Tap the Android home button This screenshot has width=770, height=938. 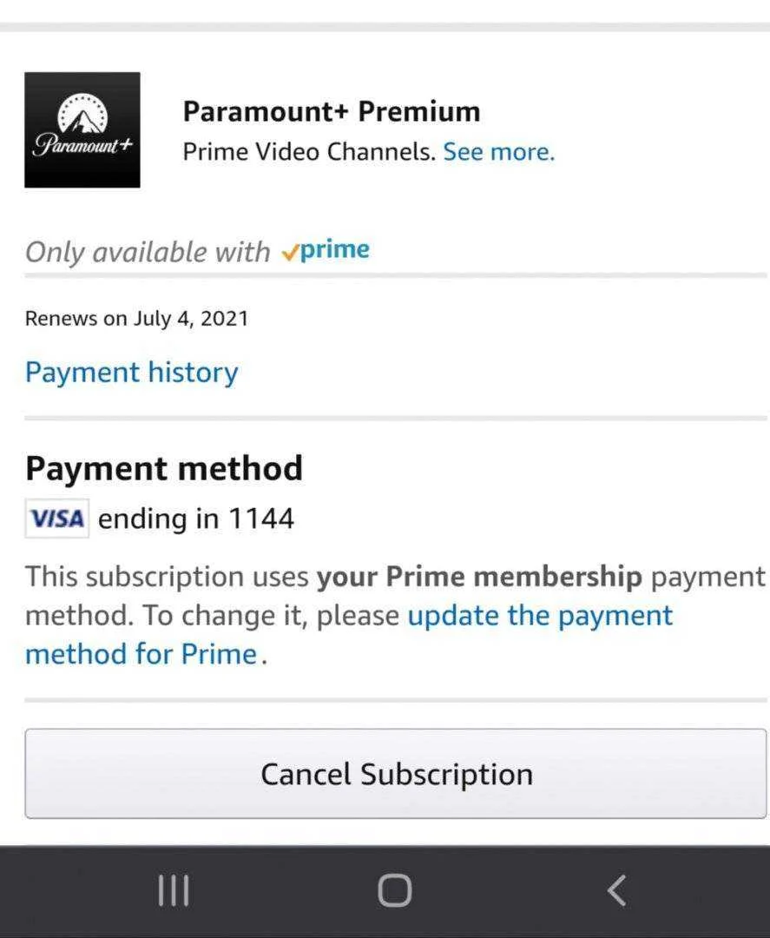395,891
